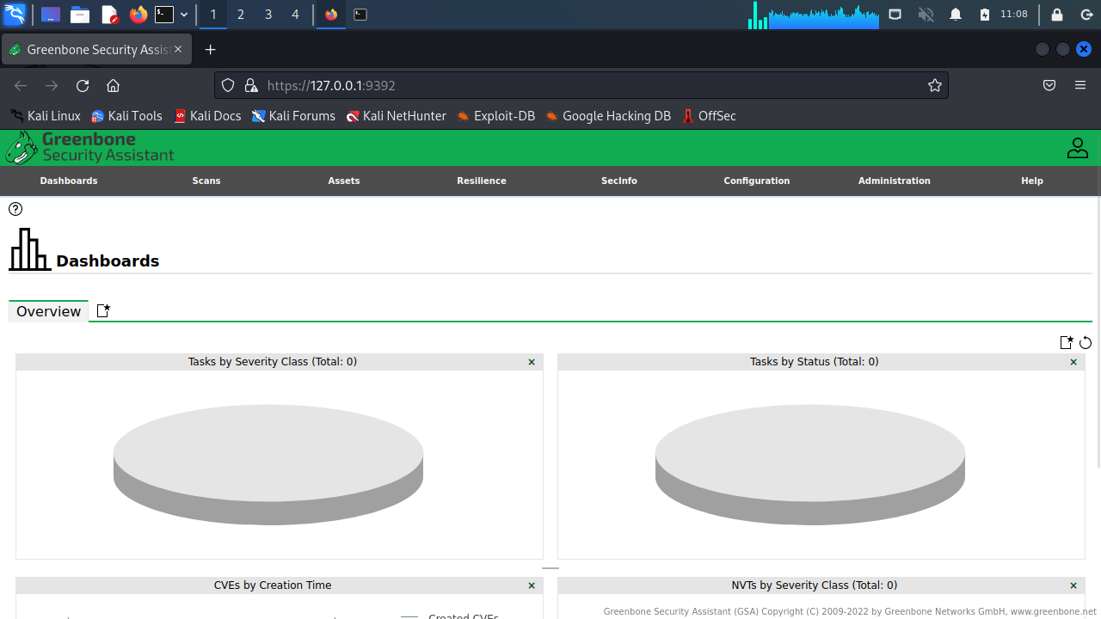Add a new dashboard tab icon
The image size is (1101, 619).
pos(103,311)
